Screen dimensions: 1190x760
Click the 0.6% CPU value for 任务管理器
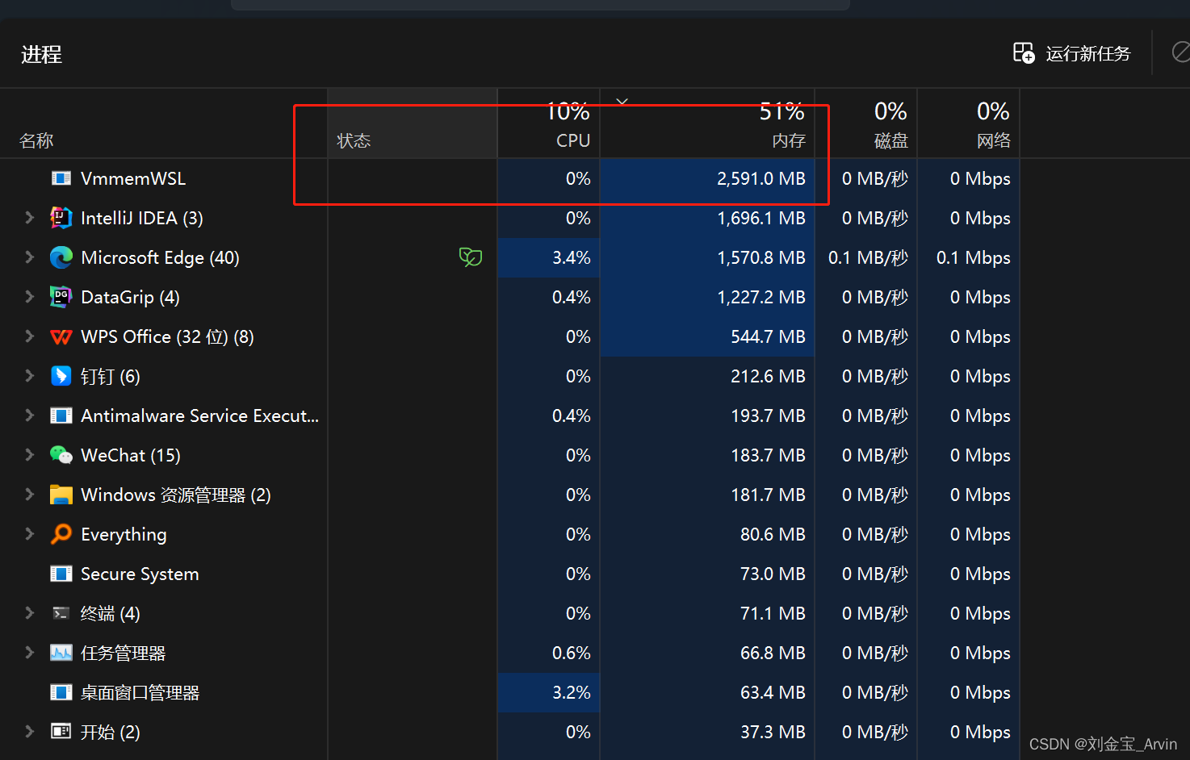[572, 653]
